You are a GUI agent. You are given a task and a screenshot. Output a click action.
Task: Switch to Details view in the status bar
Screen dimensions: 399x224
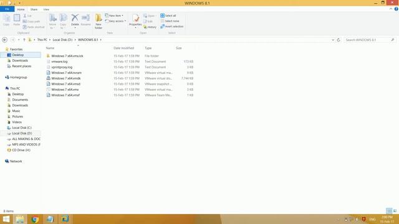(389, 211)
